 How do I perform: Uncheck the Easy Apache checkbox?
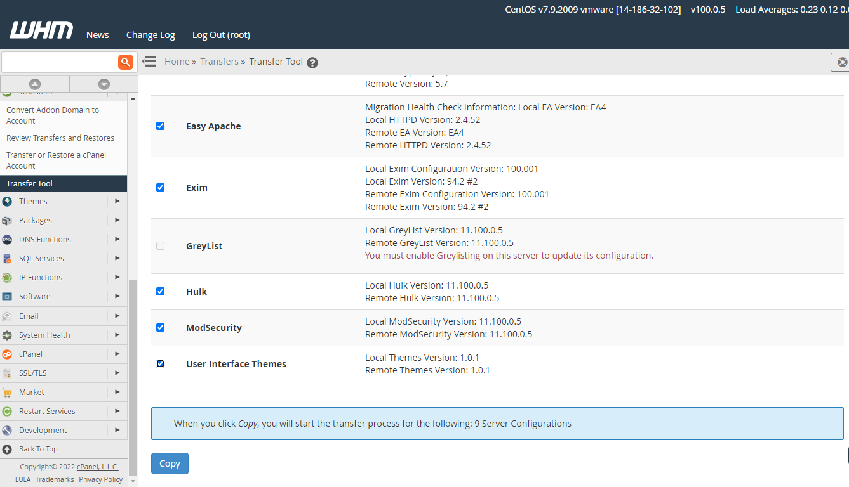coord(160,126)
